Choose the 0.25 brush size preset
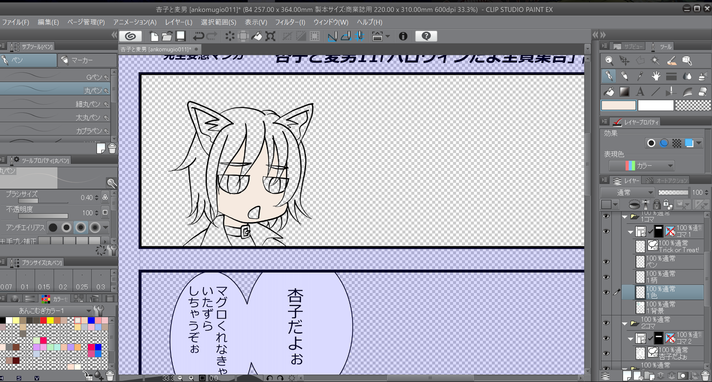The height and width of the screenshot is (382, 712). tap(82, 280)
